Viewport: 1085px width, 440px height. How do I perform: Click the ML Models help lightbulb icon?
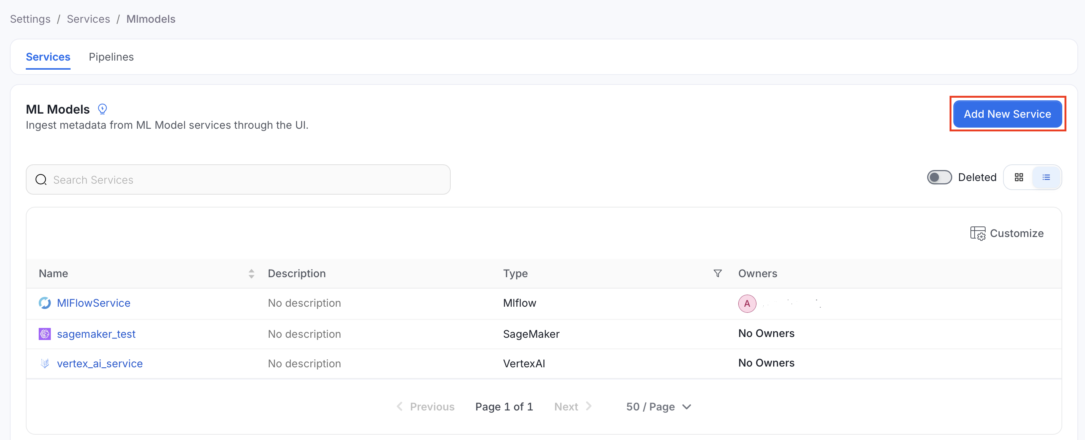coord(102,109)
